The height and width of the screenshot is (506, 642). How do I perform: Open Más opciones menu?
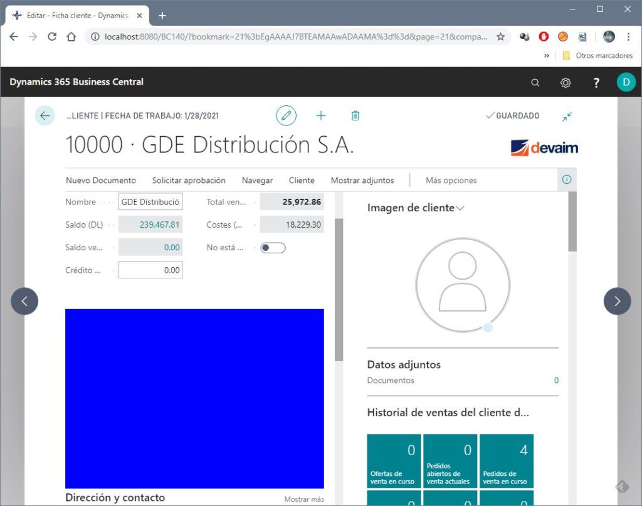point(451,181)
